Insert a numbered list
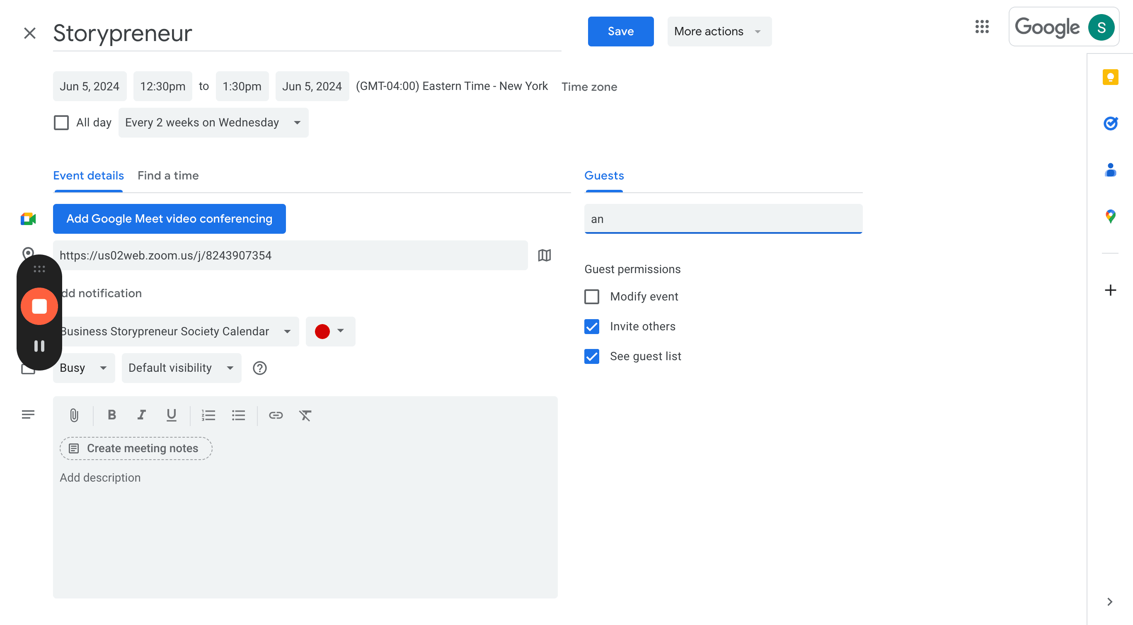Screen dimensions: 1133x625 tap(208, 415)
